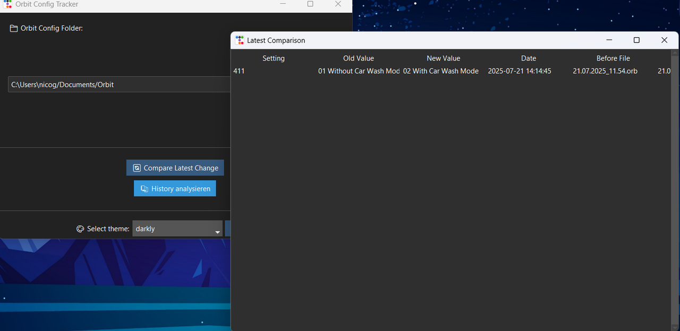Click the file cell 21.07.2025_11.54.orb
Image resolution: width=680 pixels, height=331 pixels.
(605, 71)
